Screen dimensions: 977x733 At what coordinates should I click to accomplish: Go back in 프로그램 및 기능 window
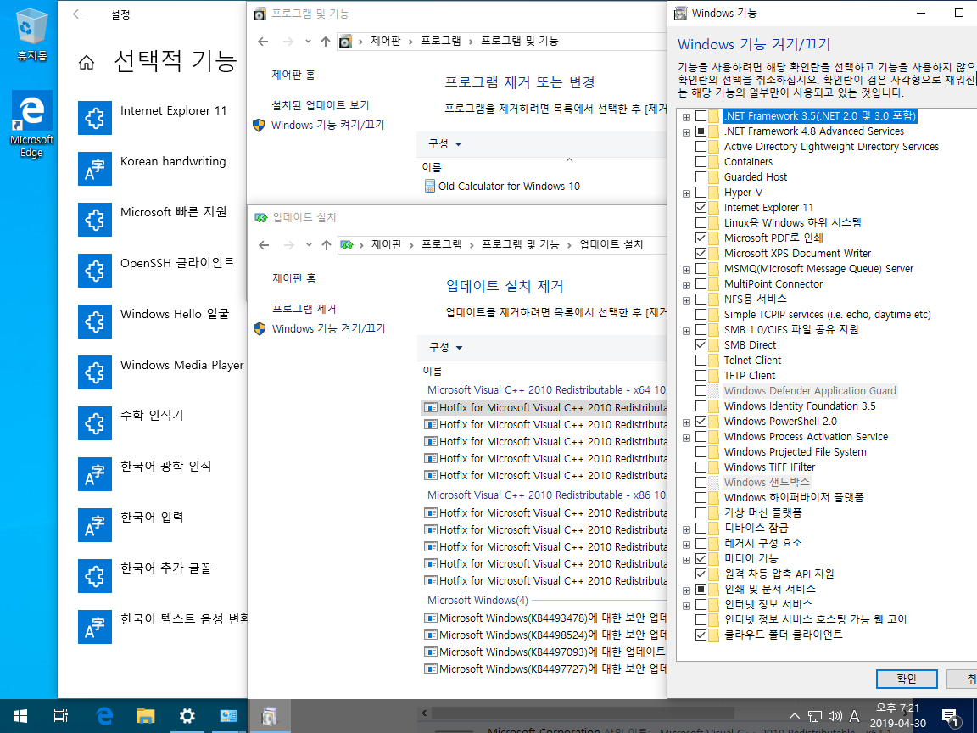click(x=263, y=41)
